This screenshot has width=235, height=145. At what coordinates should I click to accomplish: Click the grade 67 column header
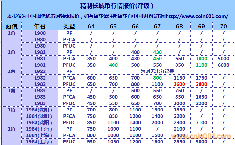pyautogui.click(x=157, y=26)
